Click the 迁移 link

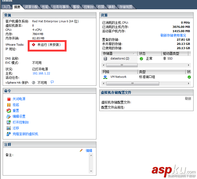(16, 128)
